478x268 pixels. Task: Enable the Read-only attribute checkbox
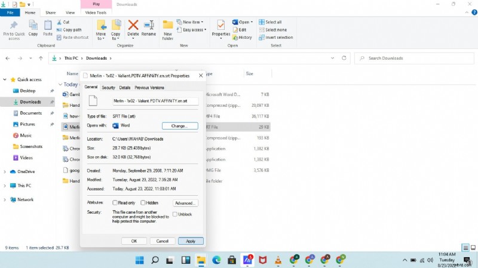[115, 203]
